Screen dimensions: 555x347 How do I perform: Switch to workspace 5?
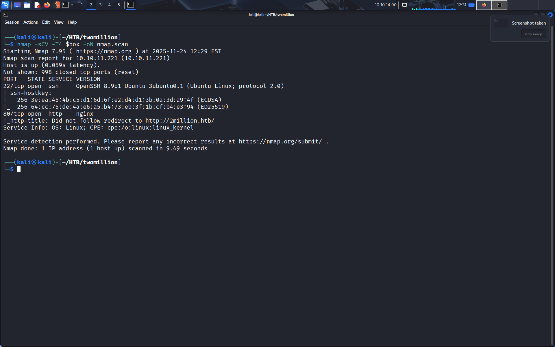click(119, 5)
